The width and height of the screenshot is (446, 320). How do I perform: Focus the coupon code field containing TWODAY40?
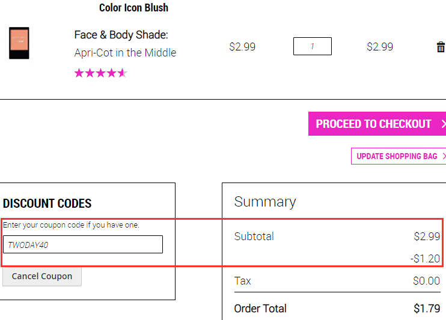tap(83, 244)
